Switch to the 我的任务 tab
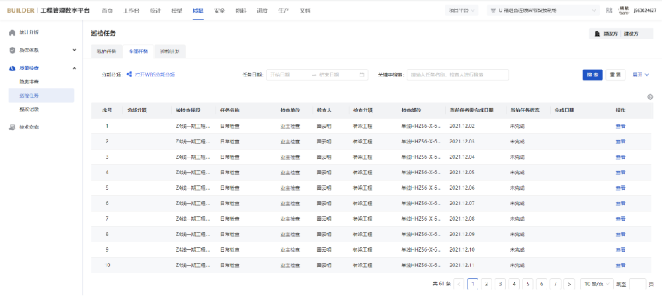Viewport: 662px width, 296px height. [106, 51]
